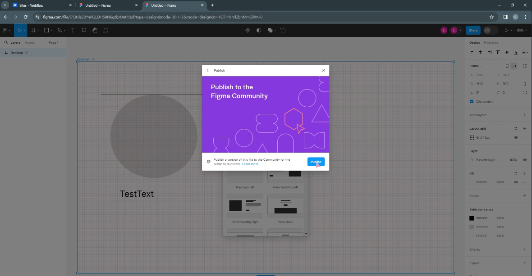The image size is (532, 276).
Task: Select the Pen tool
Action: (x=60, y=30)
